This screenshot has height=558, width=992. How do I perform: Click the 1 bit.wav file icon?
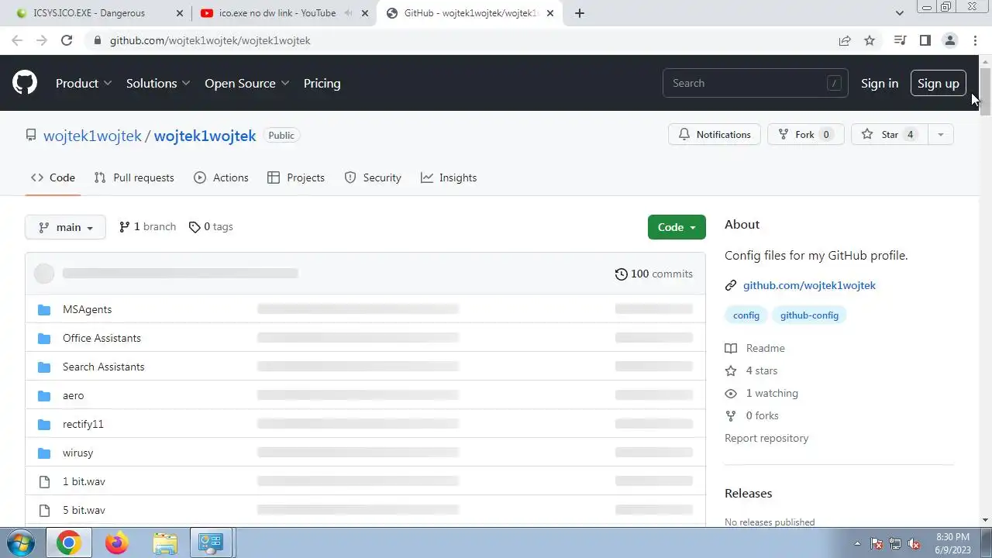click(x=44, y=481)
